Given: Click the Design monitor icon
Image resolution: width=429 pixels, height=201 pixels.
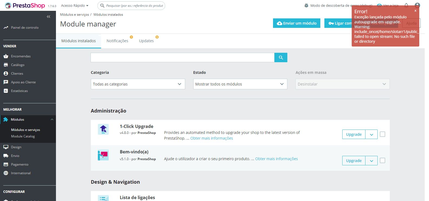Looking at the screenshot, I should click(6, 147).
